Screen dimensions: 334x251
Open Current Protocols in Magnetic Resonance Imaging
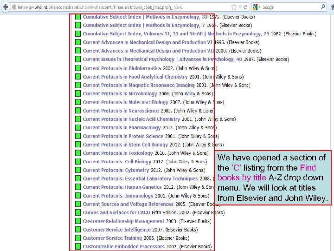(139, 85)
